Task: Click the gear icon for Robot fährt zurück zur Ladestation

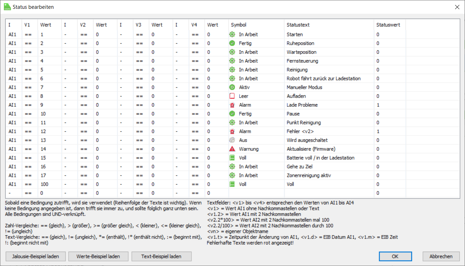Action: pos(232,79)
